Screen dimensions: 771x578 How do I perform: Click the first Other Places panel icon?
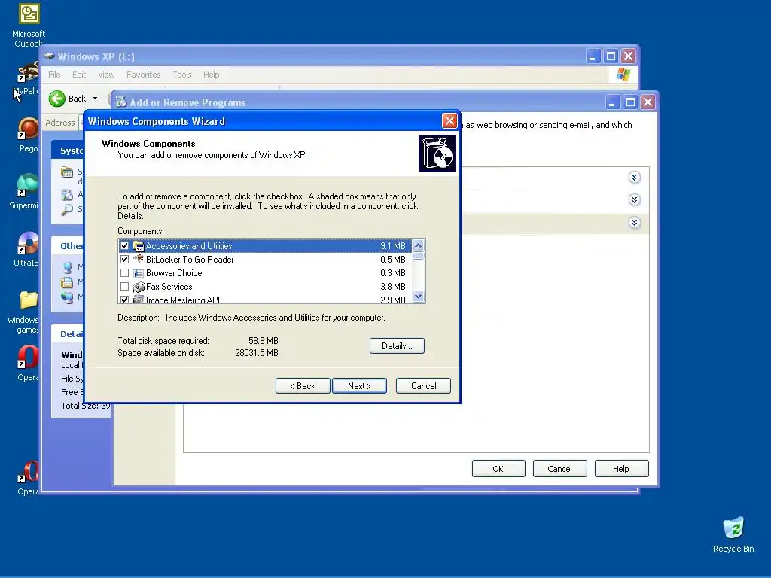tap(67, 267)
